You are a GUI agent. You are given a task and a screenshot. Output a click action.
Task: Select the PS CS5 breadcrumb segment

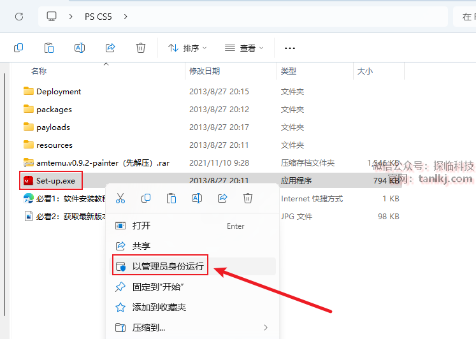(x=98, y=17)
